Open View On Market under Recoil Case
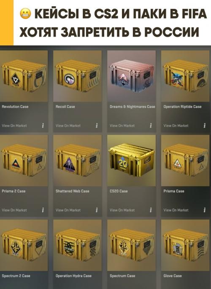Screen dimensions: 211x289 point(68,126)
